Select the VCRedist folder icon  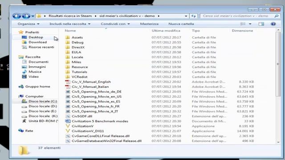68,77
